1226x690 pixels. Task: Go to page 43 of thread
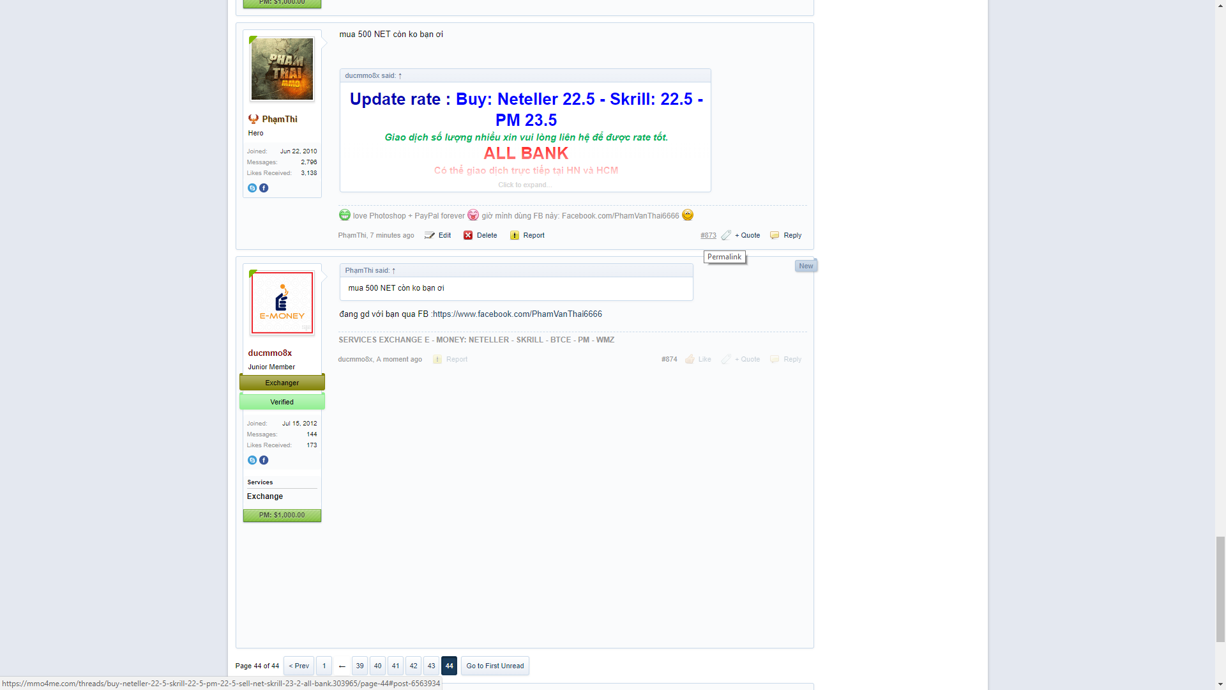[431, 666]
